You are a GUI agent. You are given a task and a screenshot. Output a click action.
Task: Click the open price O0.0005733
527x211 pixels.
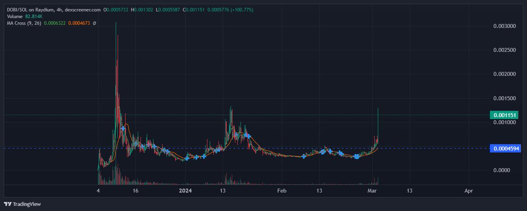click(115, 9)
